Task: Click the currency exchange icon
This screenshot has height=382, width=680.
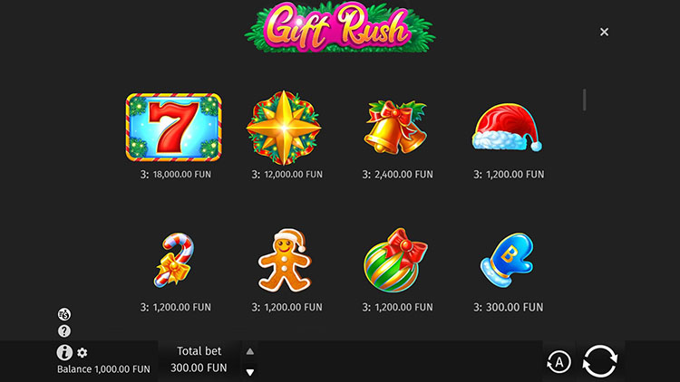Action: point(64,314)
